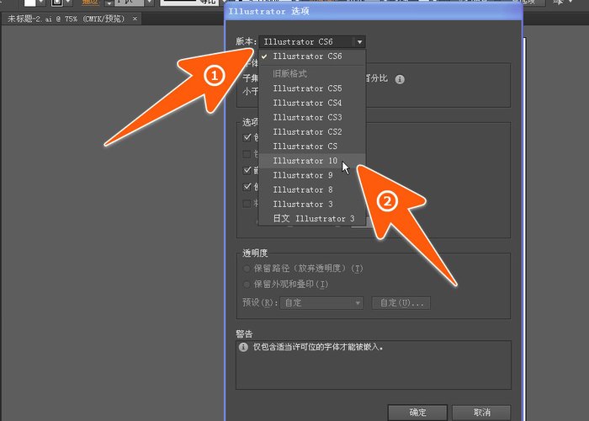Select the 保留路径 (放弃透明度) radio button

[247, 269]
